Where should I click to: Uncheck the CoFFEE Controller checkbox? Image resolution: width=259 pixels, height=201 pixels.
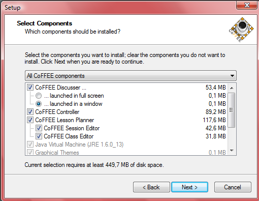[30, 112]
